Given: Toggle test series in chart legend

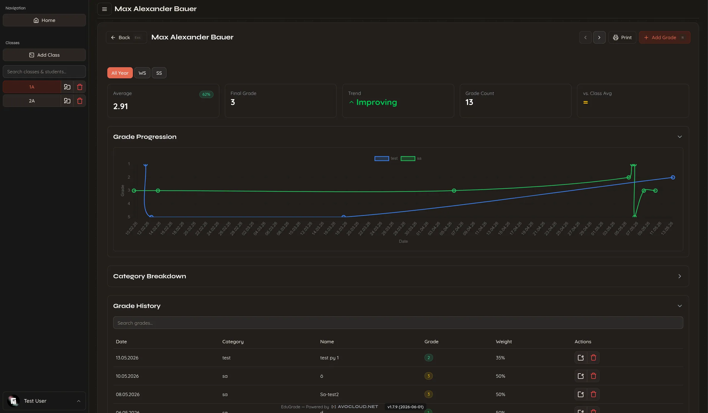Looking at the screenshot, I should click(386, 159).
